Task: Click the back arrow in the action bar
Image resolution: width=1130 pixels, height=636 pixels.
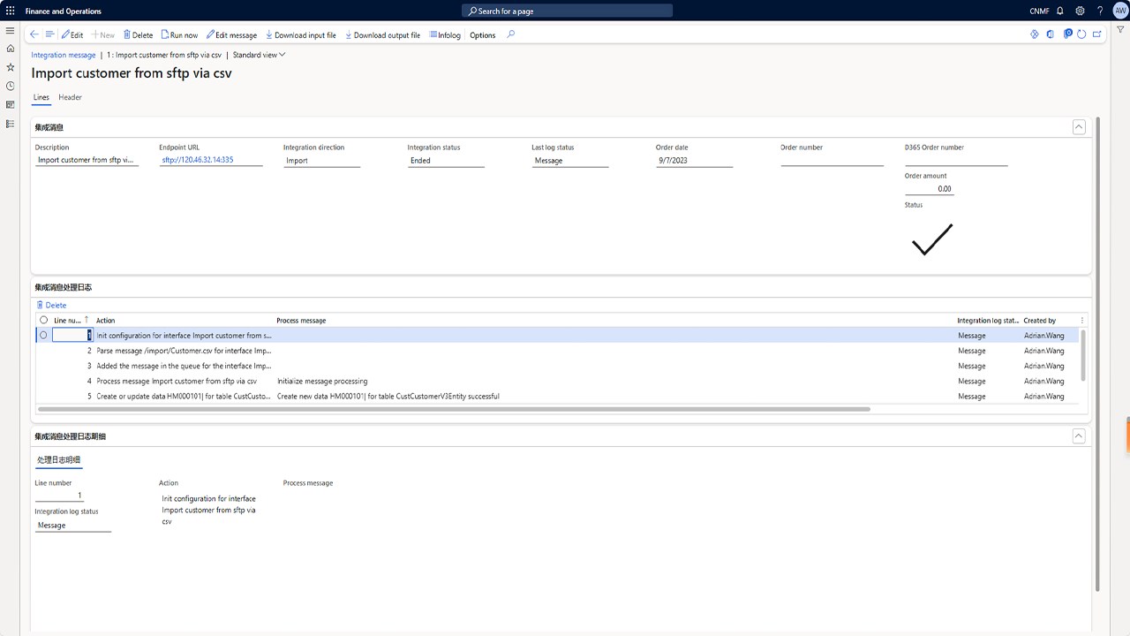Action: point(34,34)
